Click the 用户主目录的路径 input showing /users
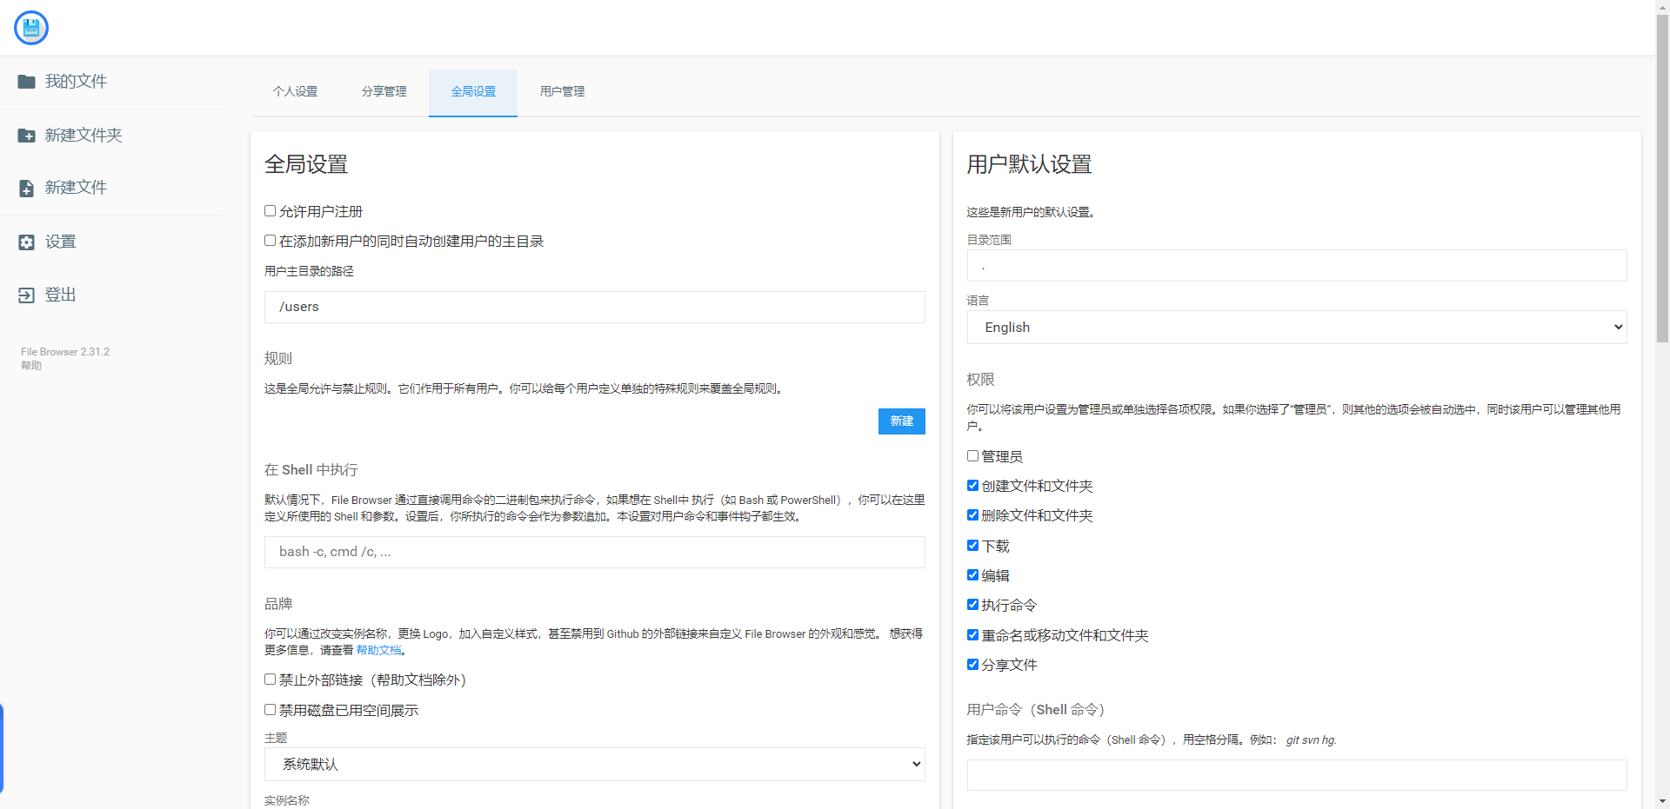Viewport: 1670px width, 809px height. (594, 307)
